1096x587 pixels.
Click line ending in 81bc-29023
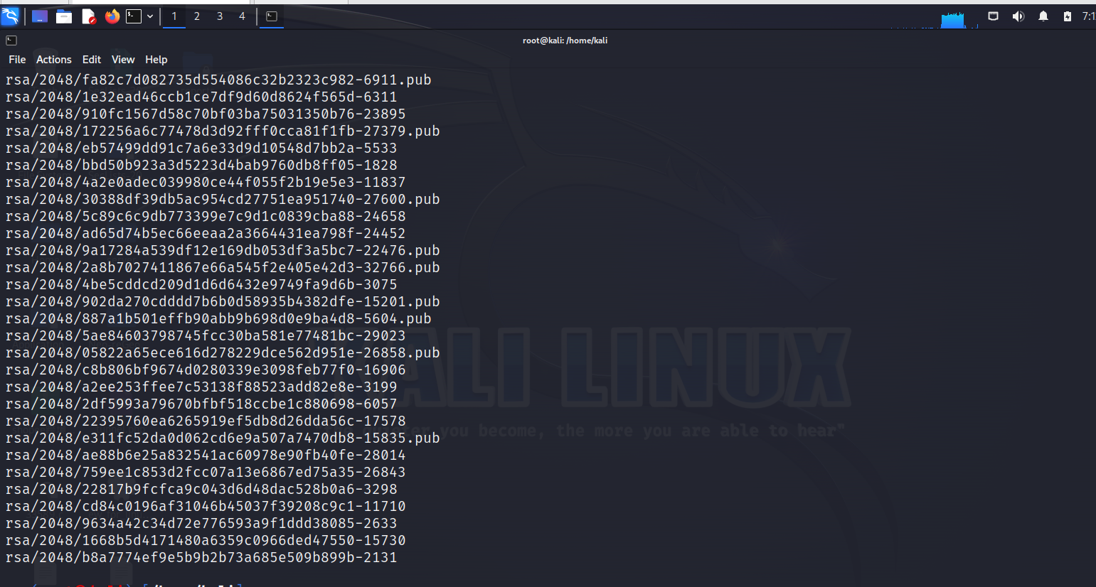206,335
